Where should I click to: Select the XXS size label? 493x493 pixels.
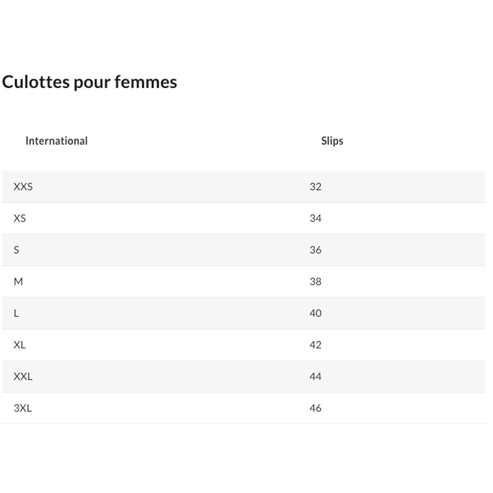(23, 187)
